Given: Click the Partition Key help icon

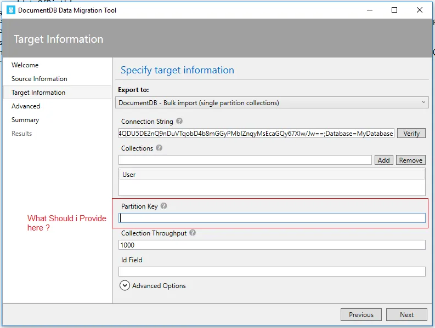Looking at the screenshot, I should coord(163,206).
